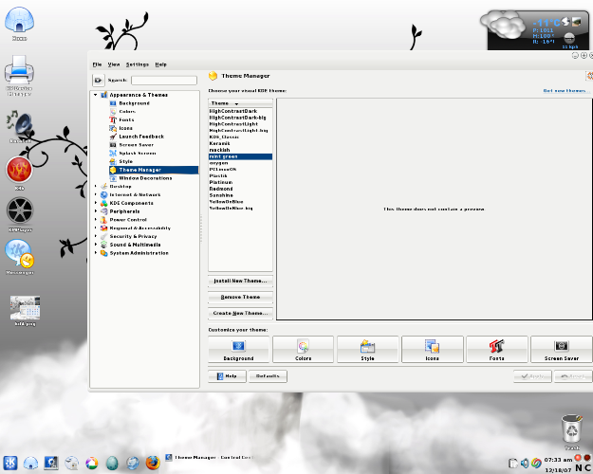Open the png screenshot thumbnail on desktop
The width and height of the screenshot is (593, 474).
(x=25, y=310)
